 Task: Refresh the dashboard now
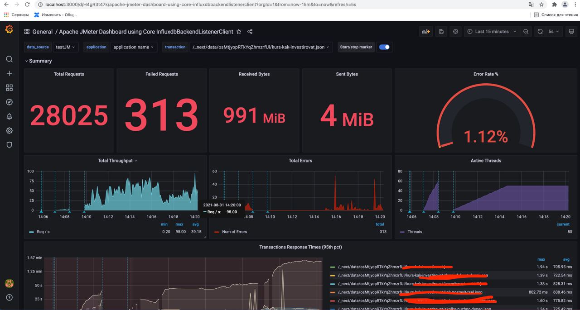pyautogui.click(x=540, y=32)
